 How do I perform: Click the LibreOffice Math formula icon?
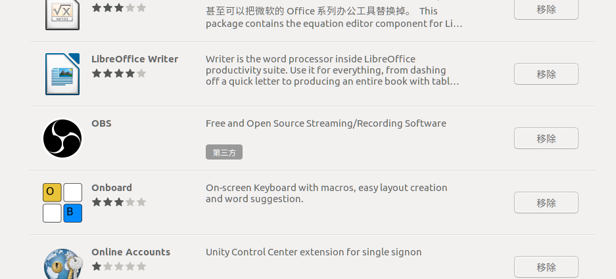pyautogui.click(x=62, y=14)
